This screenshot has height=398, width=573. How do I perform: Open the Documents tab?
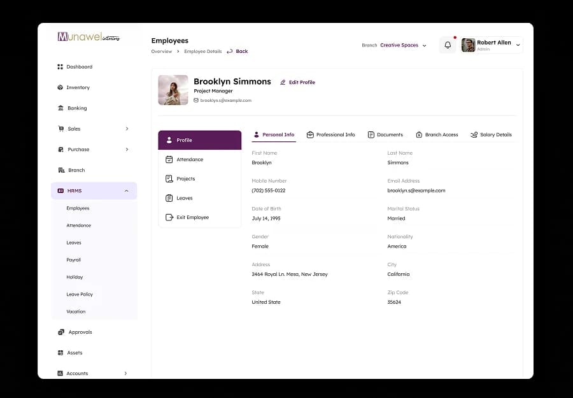[385, 134]
